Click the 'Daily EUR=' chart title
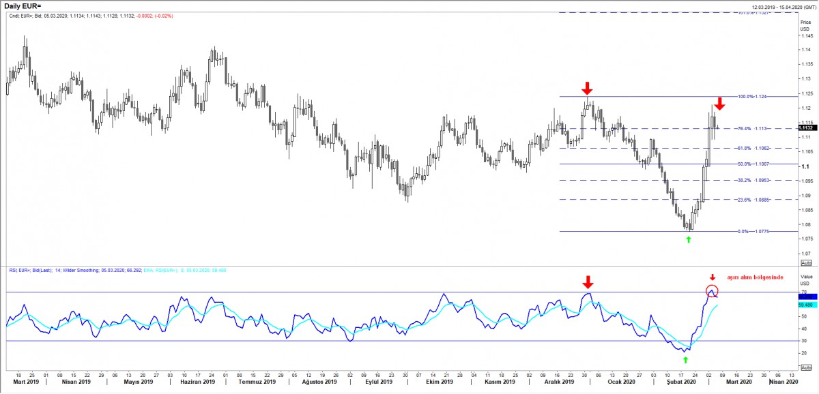The image size is (819, 394). pos(23,5)
